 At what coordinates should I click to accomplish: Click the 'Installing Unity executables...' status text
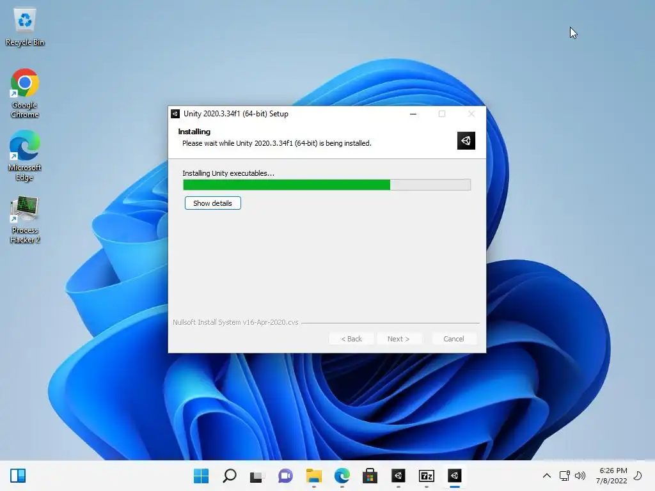[x=228, y=173]
